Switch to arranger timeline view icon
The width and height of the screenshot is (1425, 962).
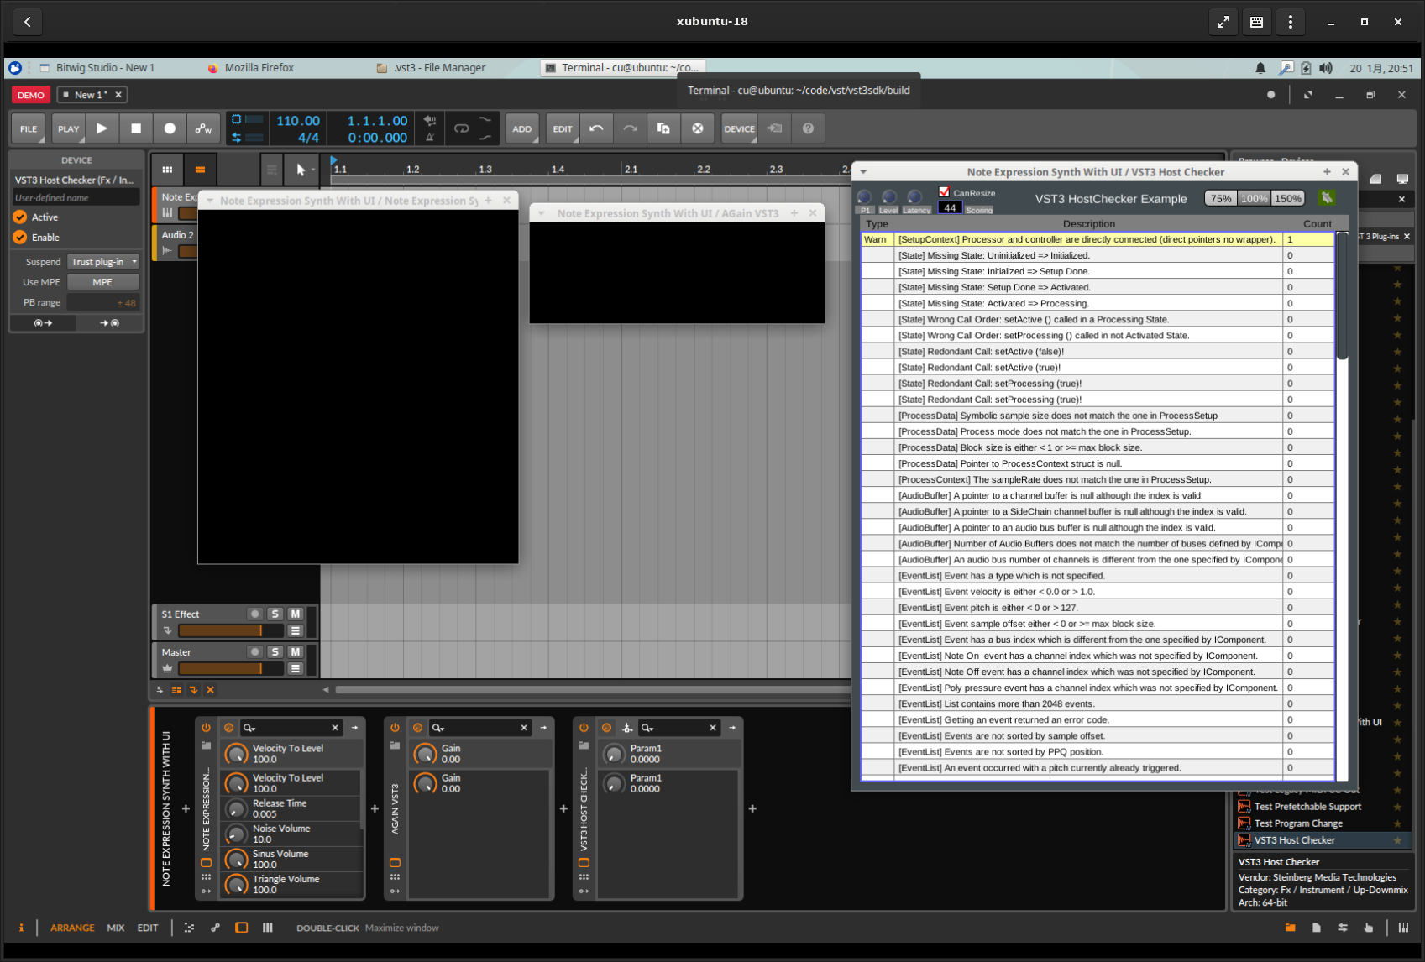[x=200, y=170]
